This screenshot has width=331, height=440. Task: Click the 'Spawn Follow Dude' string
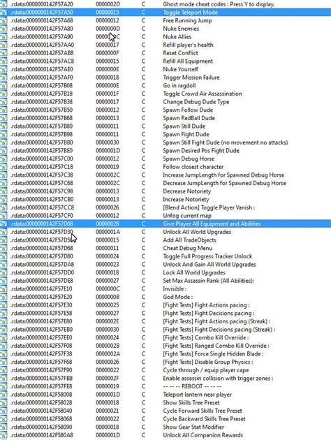coord(188,110)
